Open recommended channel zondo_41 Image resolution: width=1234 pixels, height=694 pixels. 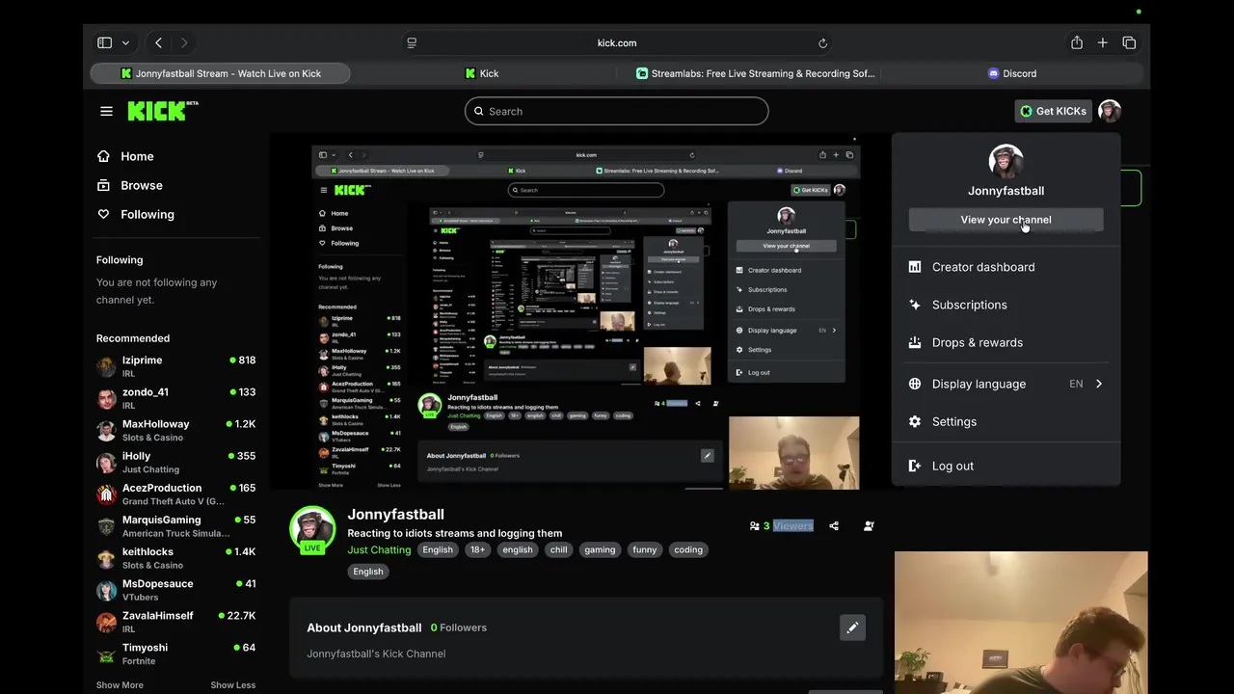[175, 398]
